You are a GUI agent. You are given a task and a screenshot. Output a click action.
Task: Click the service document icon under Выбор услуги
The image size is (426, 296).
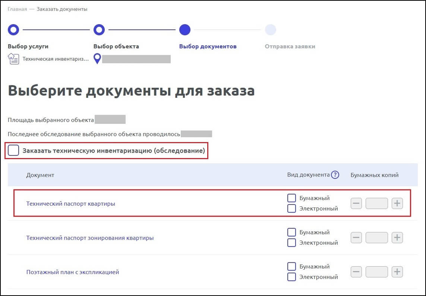(x=13, y=59)
